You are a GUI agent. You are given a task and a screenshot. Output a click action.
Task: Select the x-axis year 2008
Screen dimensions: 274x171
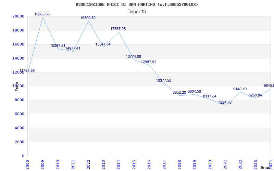(28, 165)
